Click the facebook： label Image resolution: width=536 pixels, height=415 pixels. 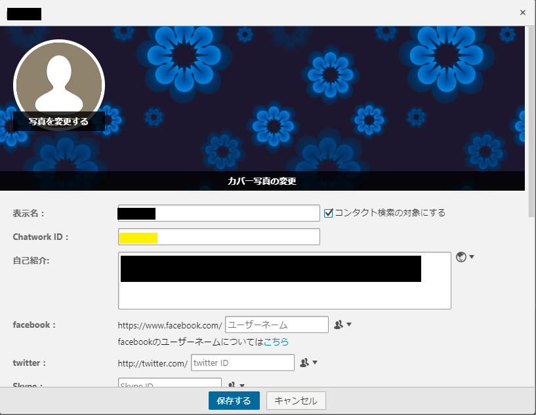point(34,325)
